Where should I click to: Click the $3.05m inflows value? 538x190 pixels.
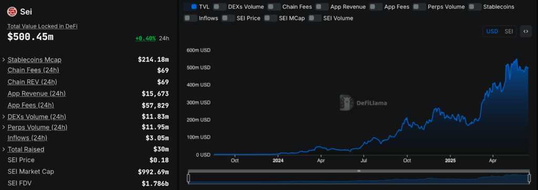[x=157, y=138]
